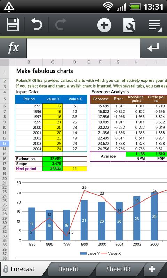Confirm entry with the return arrow
Screen dimensions: 167x278
click(153, 48)
